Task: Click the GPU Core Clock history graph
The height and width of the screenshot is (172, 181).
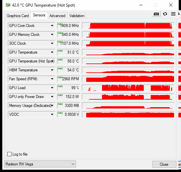Action: click(128, 26)
